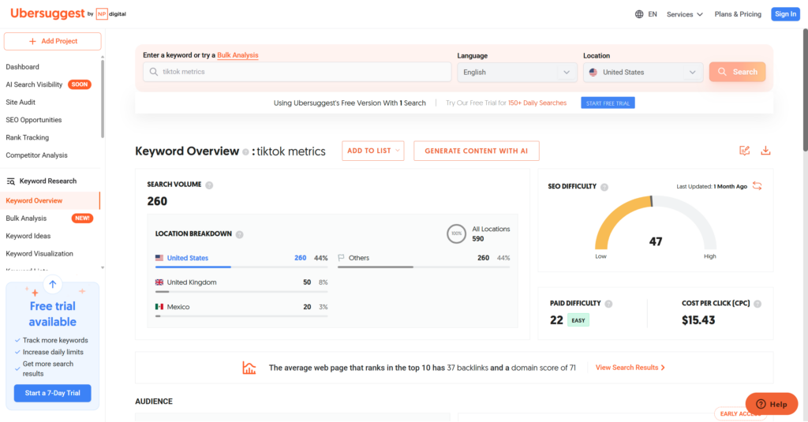Viewport: 808px width, 422px height.
Task: Click the globe language icon in header
Action: point(639,14)
